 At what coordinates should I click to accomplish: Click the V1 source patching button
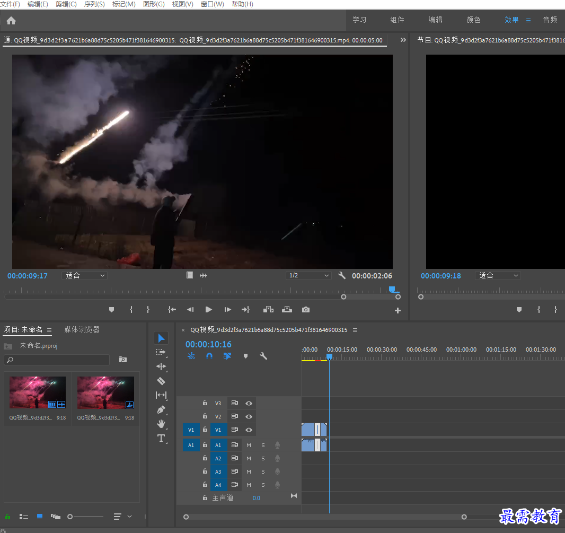tap(191, 430)
